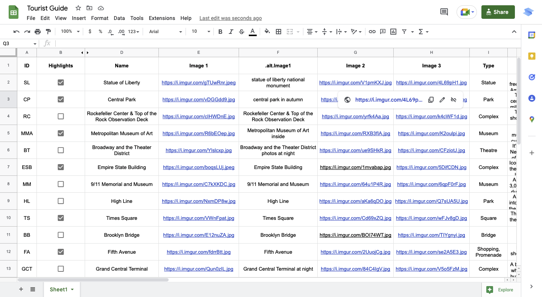Check Highlights for Rockefeller Center row
542x297 pixels.
coord(61,116)
